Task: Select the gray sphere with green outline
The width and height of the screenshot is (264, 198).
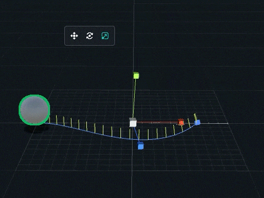Action: (34, 110)
